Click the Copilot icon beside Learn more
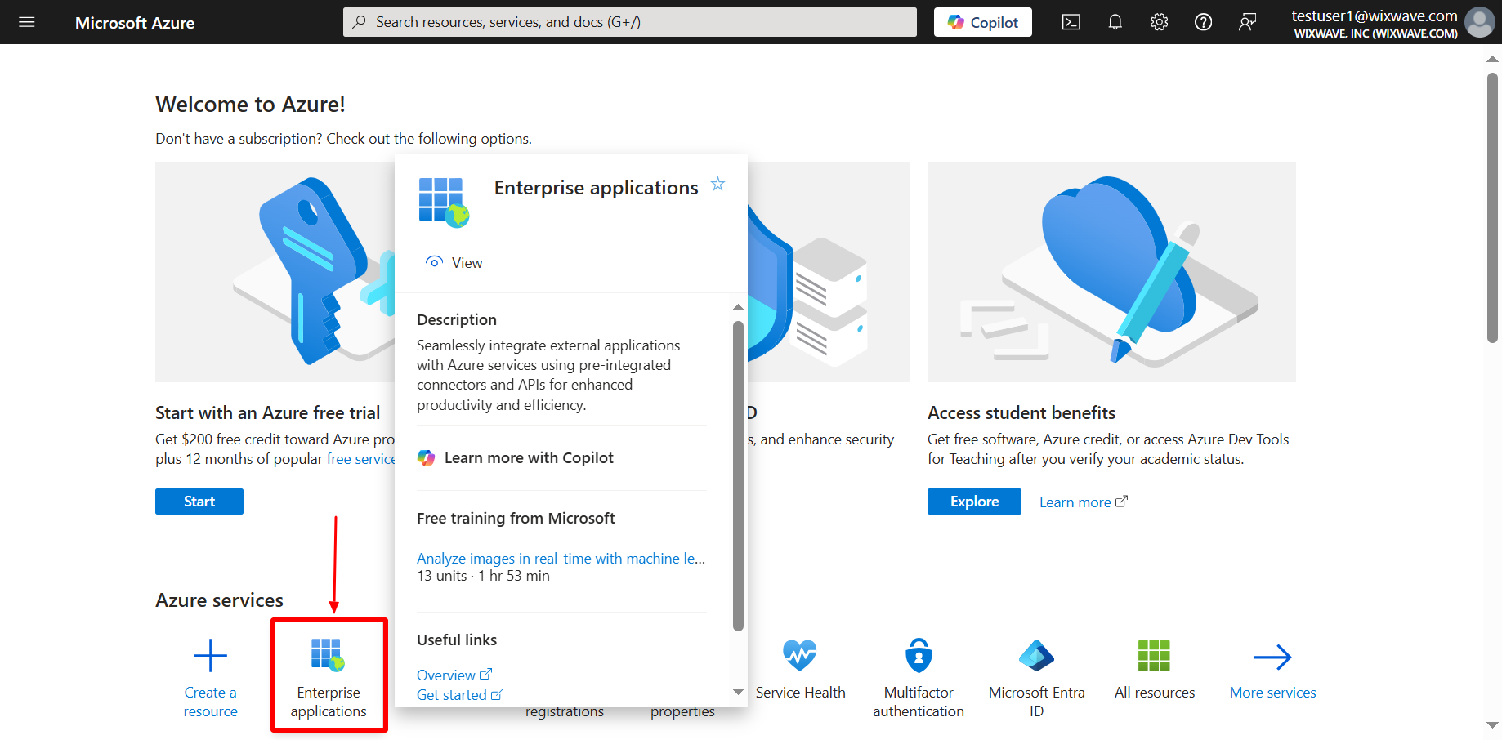Image resolution: width=1502 pixels, height=740 pixels. [x=426, y=457]
